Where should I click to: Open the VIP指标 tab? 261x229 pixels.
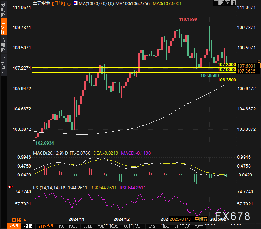tap(46, 226)
